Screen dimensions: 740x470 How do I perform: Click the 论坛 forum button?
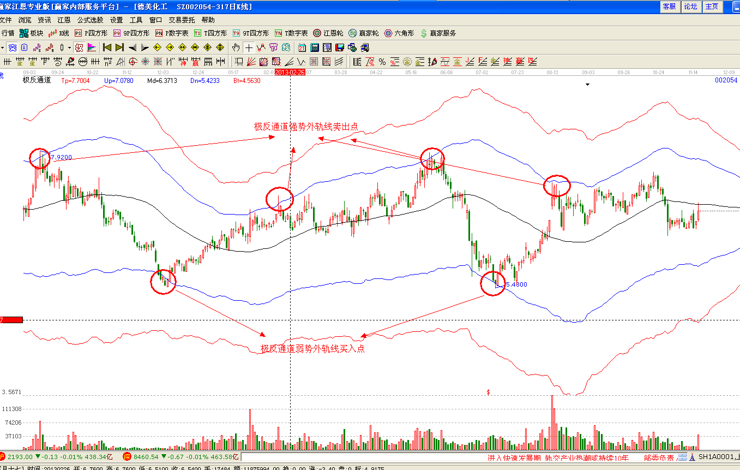pos(690,7)
